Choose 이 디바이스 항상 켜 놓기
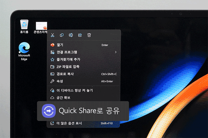Screen dimensions: 208x138 coord(84,90)
